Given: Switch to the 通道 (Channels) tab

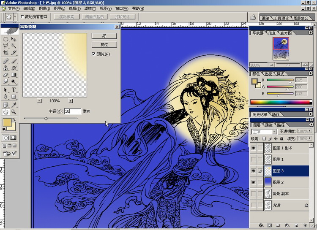Looking at the screenshot, I should pyautogui.click(x=269, y=125).
